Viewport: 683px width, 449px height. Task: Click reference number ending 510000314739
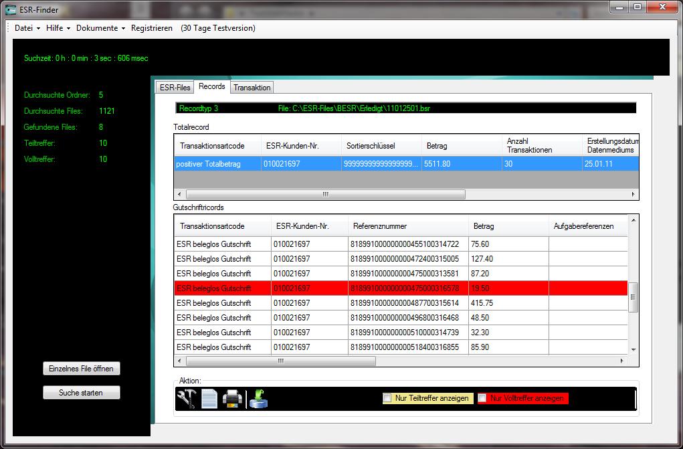[x=408, y=333]
